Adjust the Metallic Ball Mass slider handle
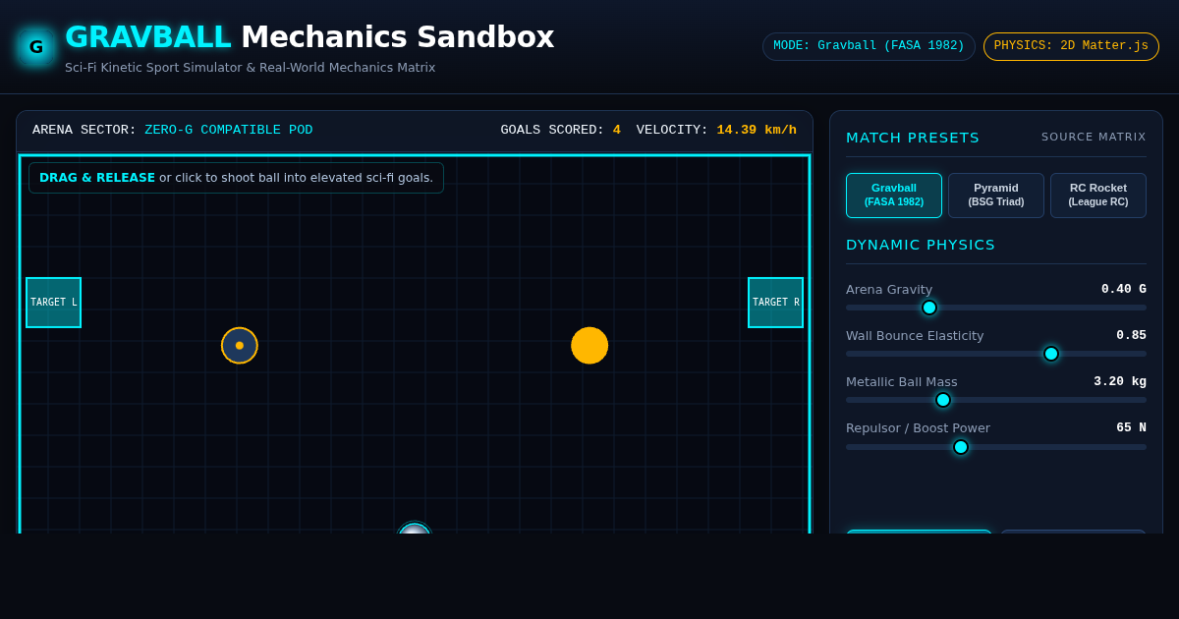The image size is (1179, 619). point(943,400)
